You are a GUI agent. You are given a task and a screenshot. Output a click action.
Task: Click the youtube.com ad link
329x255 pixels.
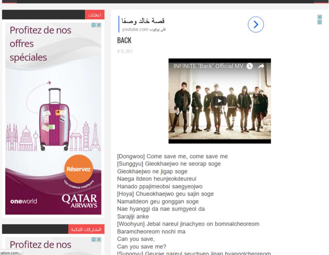(x=144, y=29)
